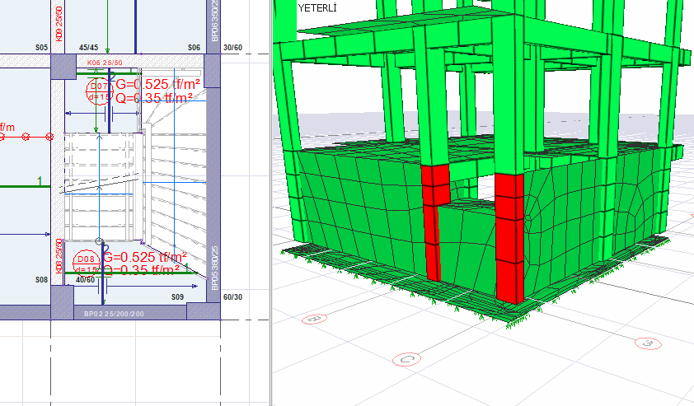Select the D07 slab label circle

pyautogui.click(x=98, y=91)
